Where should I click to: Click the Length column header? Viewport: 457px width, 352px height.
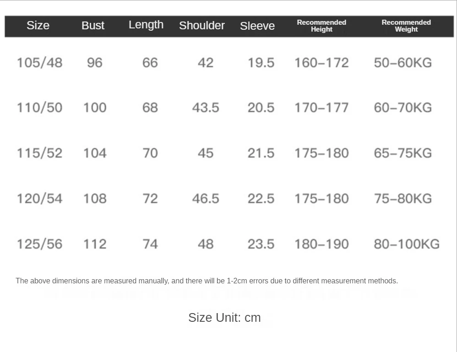click(146, 25)
